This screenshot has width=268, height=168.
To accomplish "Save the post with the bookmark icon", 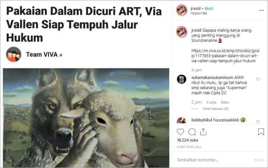I will (x=261, y=132).
